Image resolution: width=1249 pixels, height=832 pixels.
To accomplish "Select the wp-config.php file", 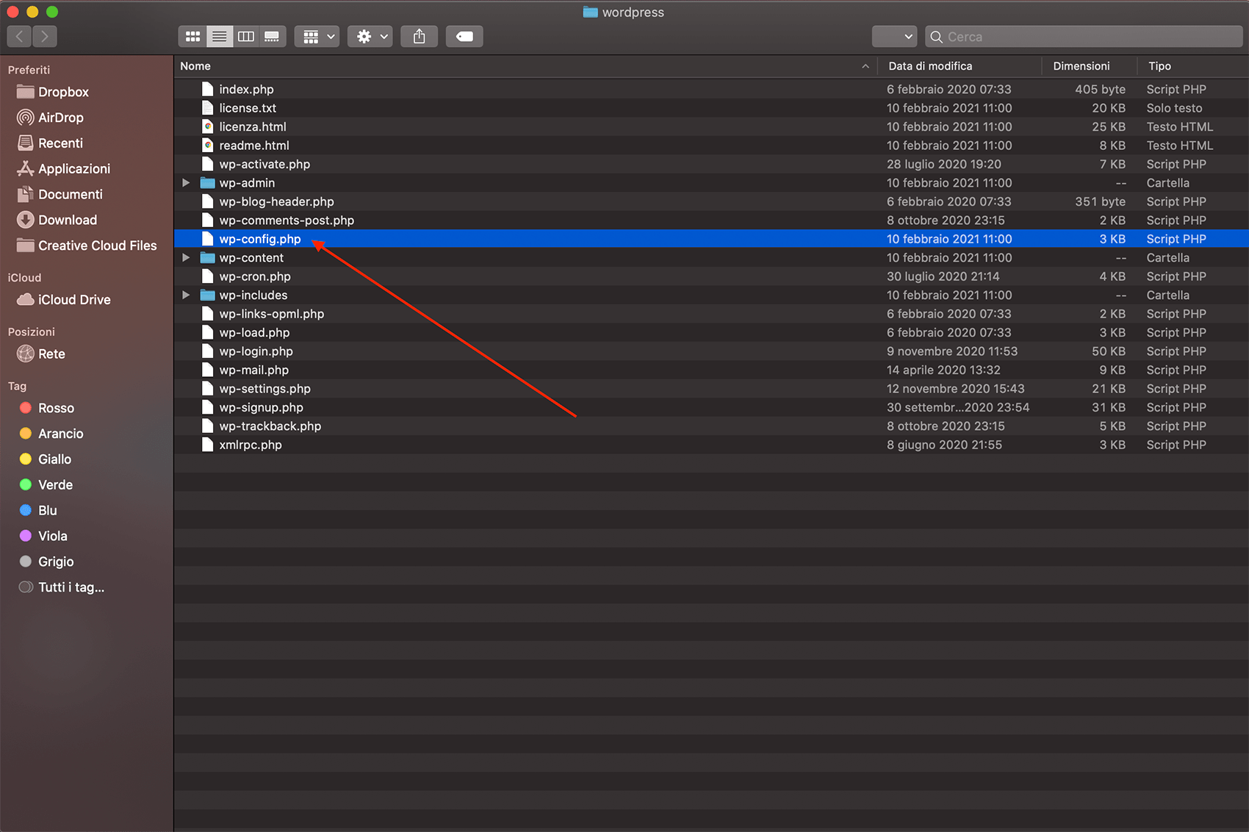I will 711,240.
